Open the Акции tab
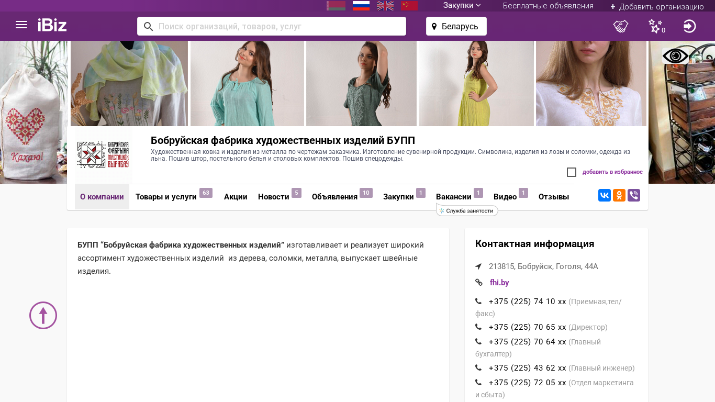 pyautogui.click(x=236, y=197)
